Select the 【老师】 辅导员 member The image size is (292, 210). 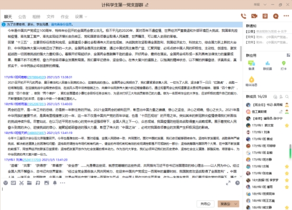(x=268, y=119)
